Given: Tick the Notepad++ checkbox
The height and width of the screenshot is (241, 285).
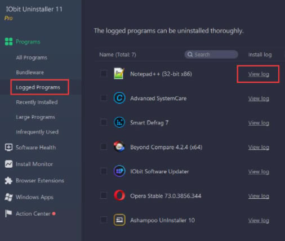Looking at the screenshot, I should point(104,73).
